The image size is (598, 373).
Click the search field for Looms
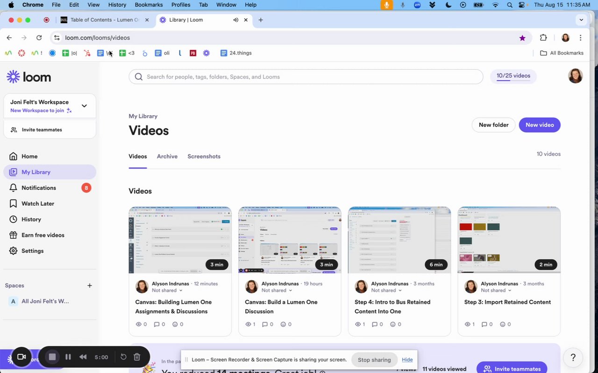point(306,77)
